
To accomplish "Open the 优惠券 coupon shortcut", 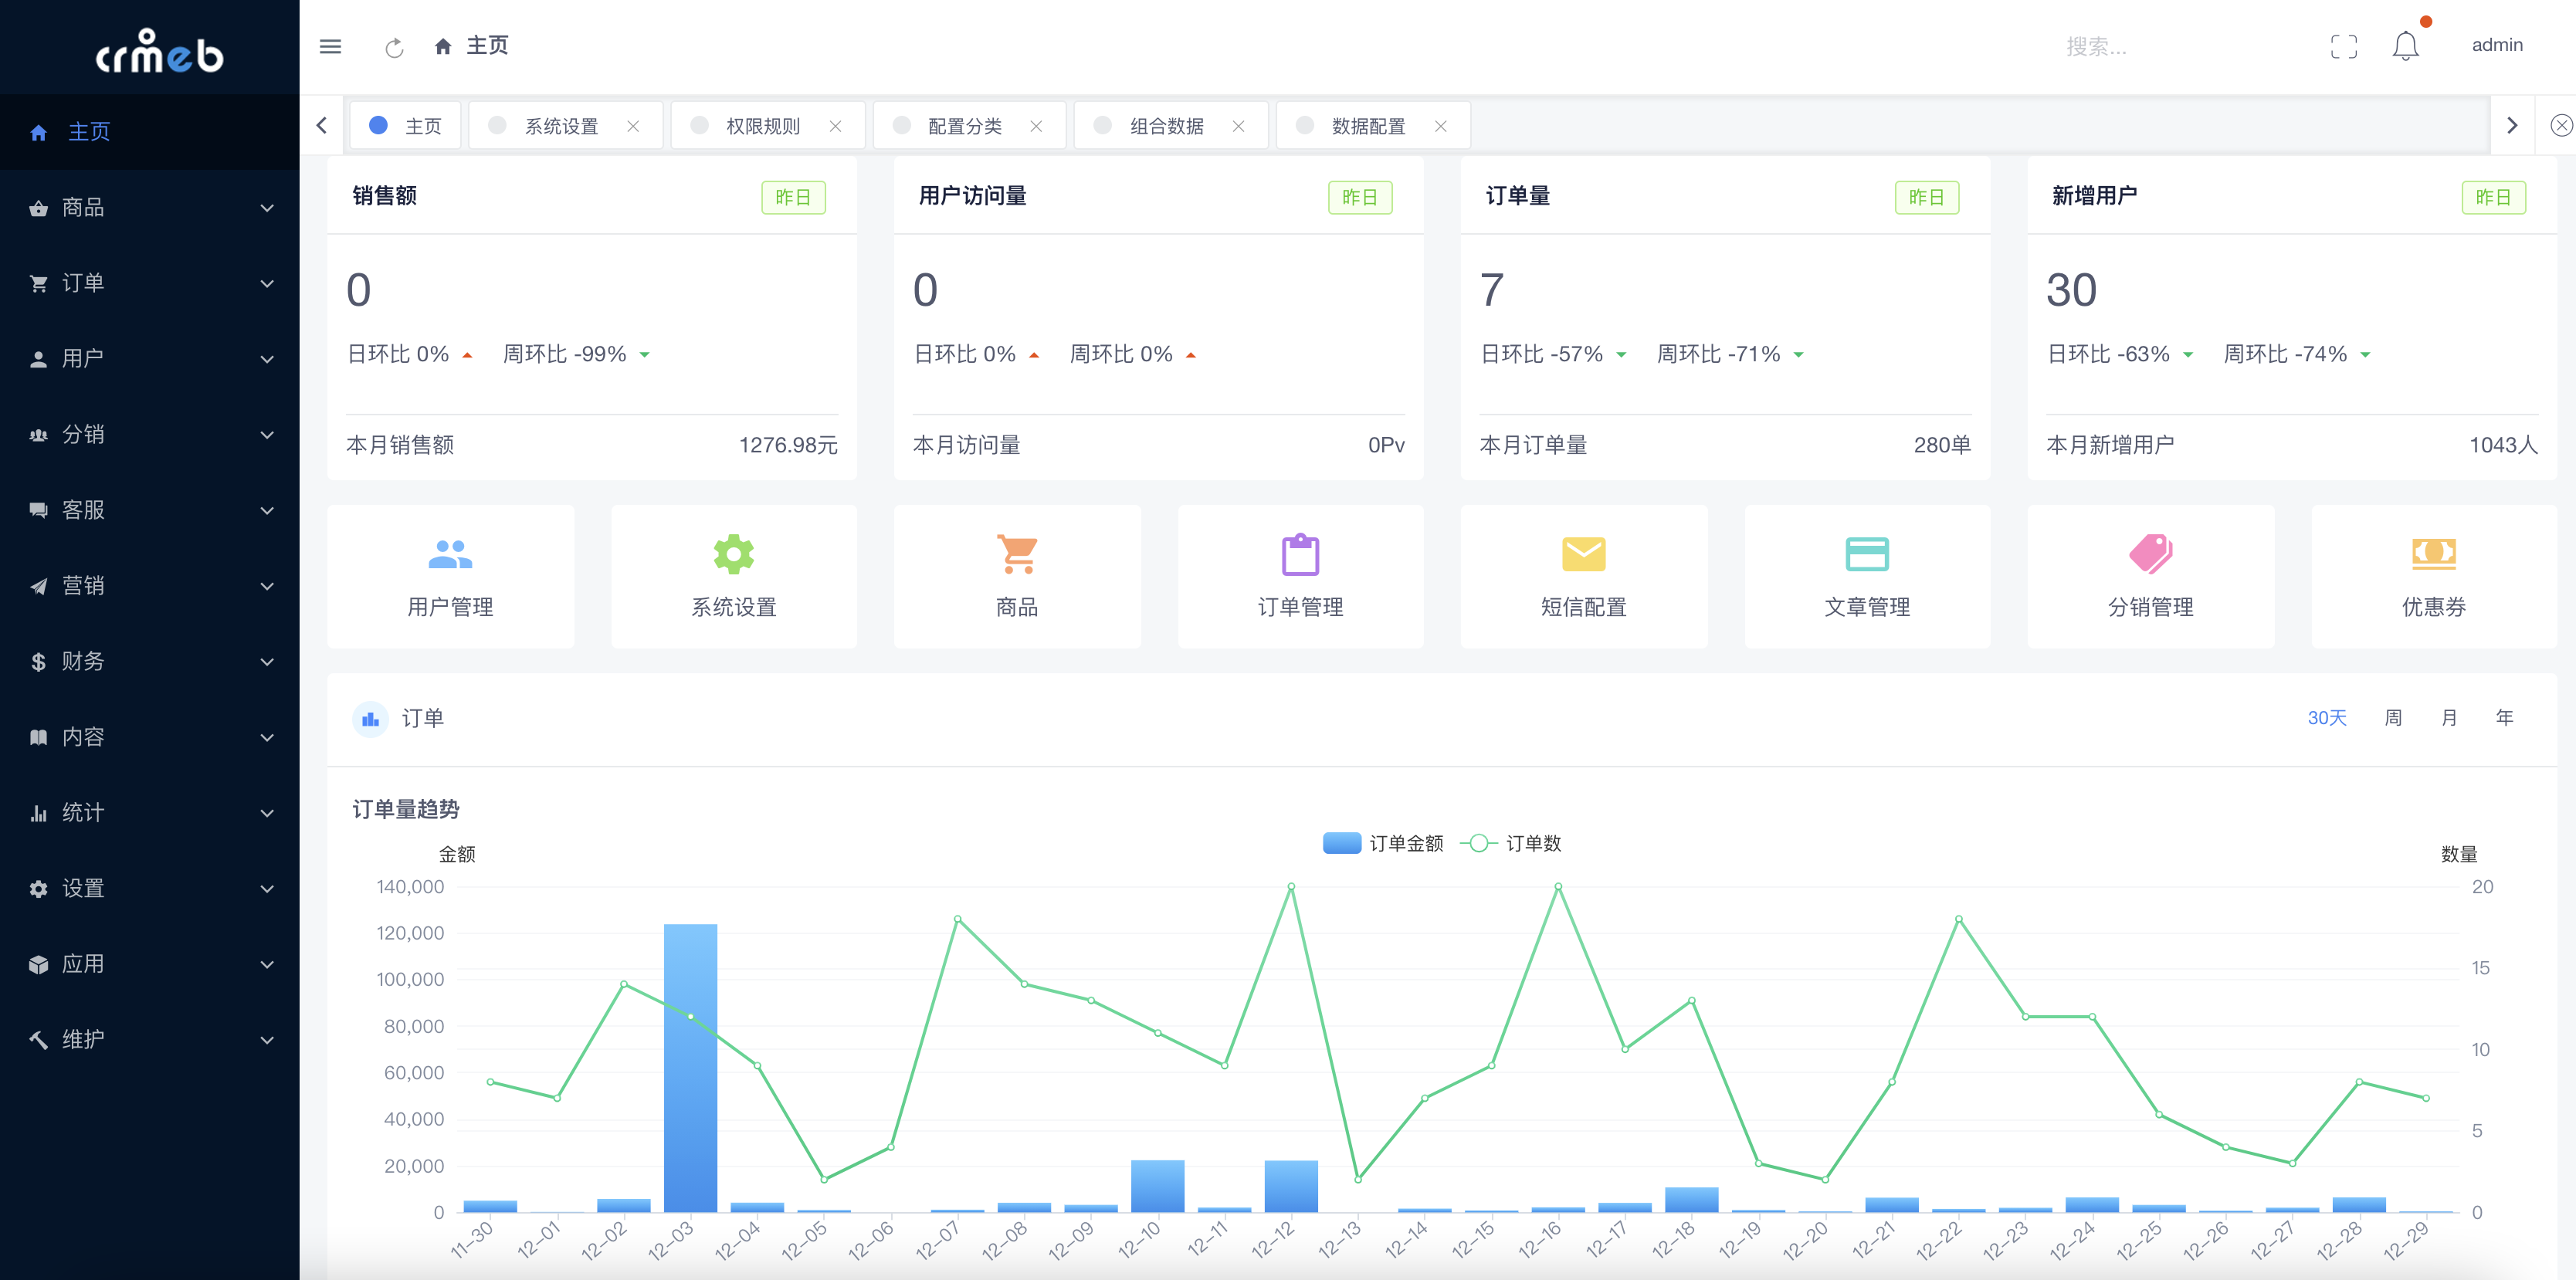I will [2433, 554].
